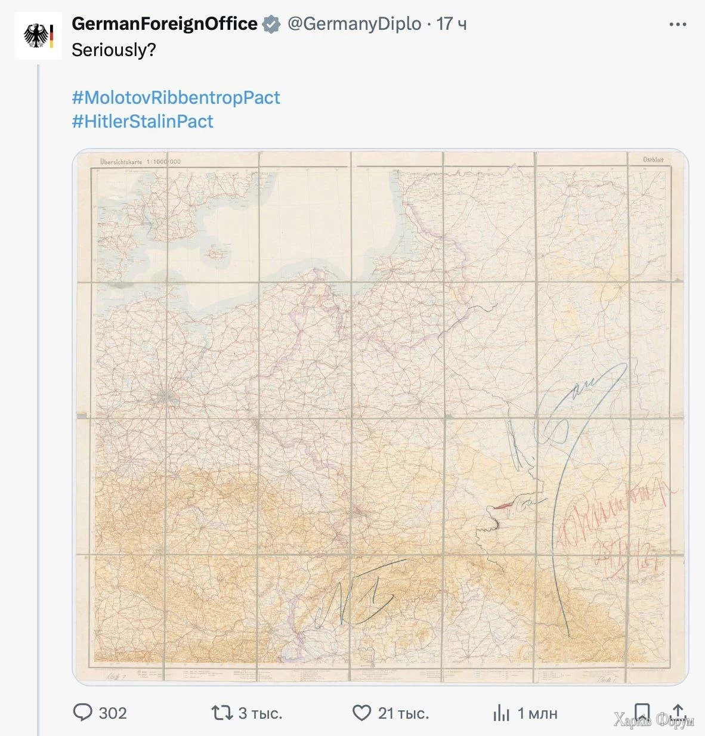Click the heart icon to like
The height and width of the screenshot is (736, 705).
coord(361,713)
